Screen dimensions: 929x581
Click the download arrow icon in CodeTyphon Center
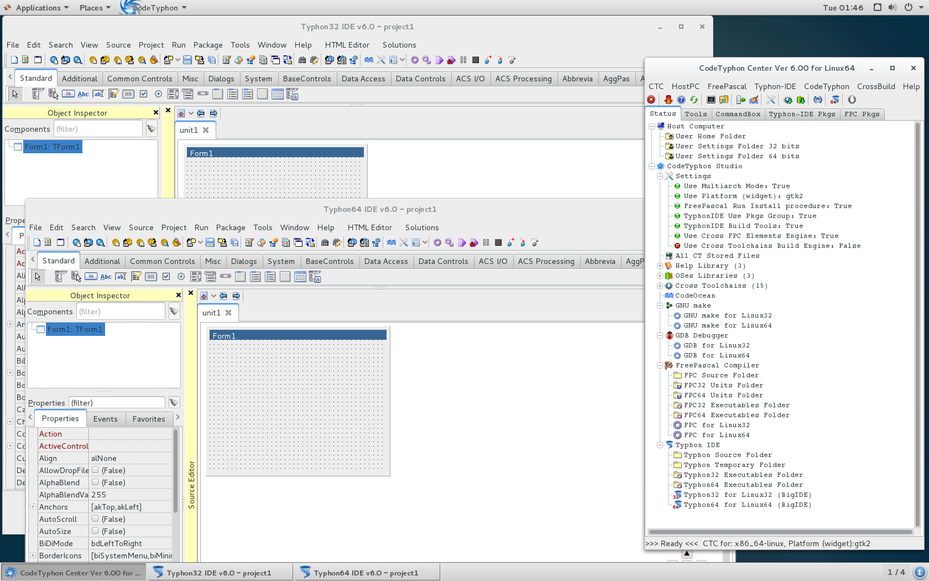[668, 100]
